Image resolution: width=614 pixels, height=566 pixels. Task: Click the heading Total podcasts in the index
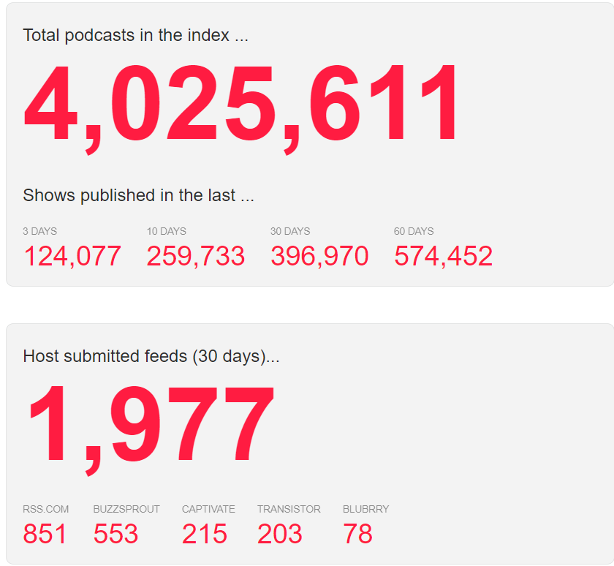(x=135, y=35)
